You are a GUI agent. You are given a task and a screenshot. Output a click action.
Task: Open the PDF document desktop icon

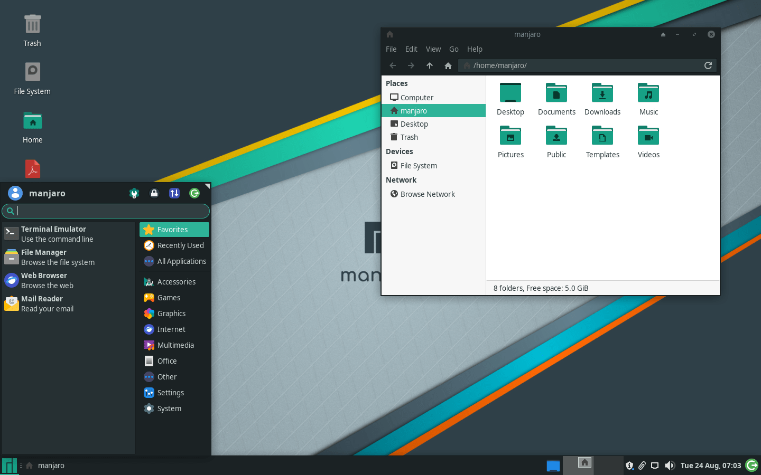33,169
